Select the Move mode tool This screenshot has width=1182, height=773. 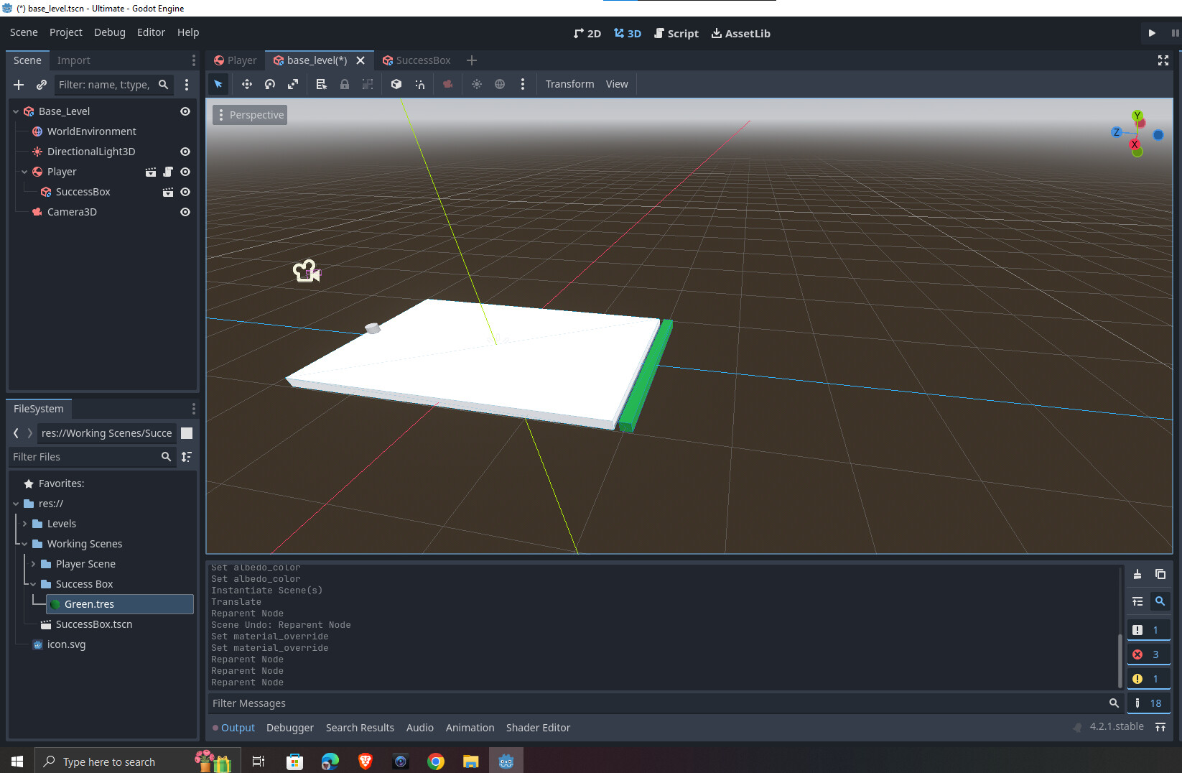pyautogui.click(x=247, y=84)
